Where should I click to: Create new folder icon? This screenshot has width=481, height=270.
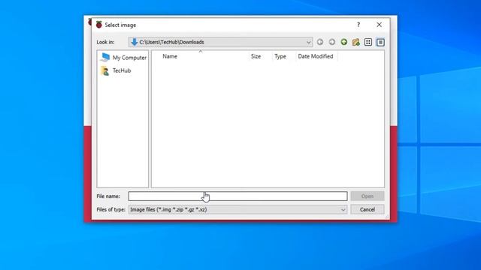pyautogui.click(x=355, y=42)
